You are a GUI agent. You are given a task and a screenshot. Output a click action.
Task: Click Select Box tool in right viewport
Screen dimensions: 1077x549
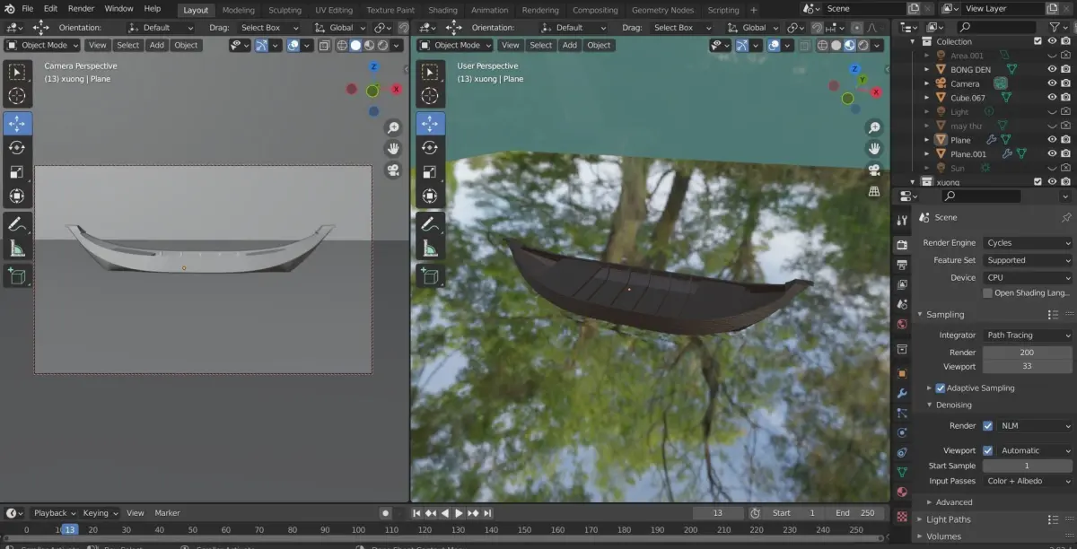tap(430, 72)
